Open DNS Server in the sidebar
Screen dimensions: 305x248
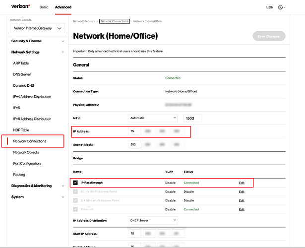tap(22, 74)
